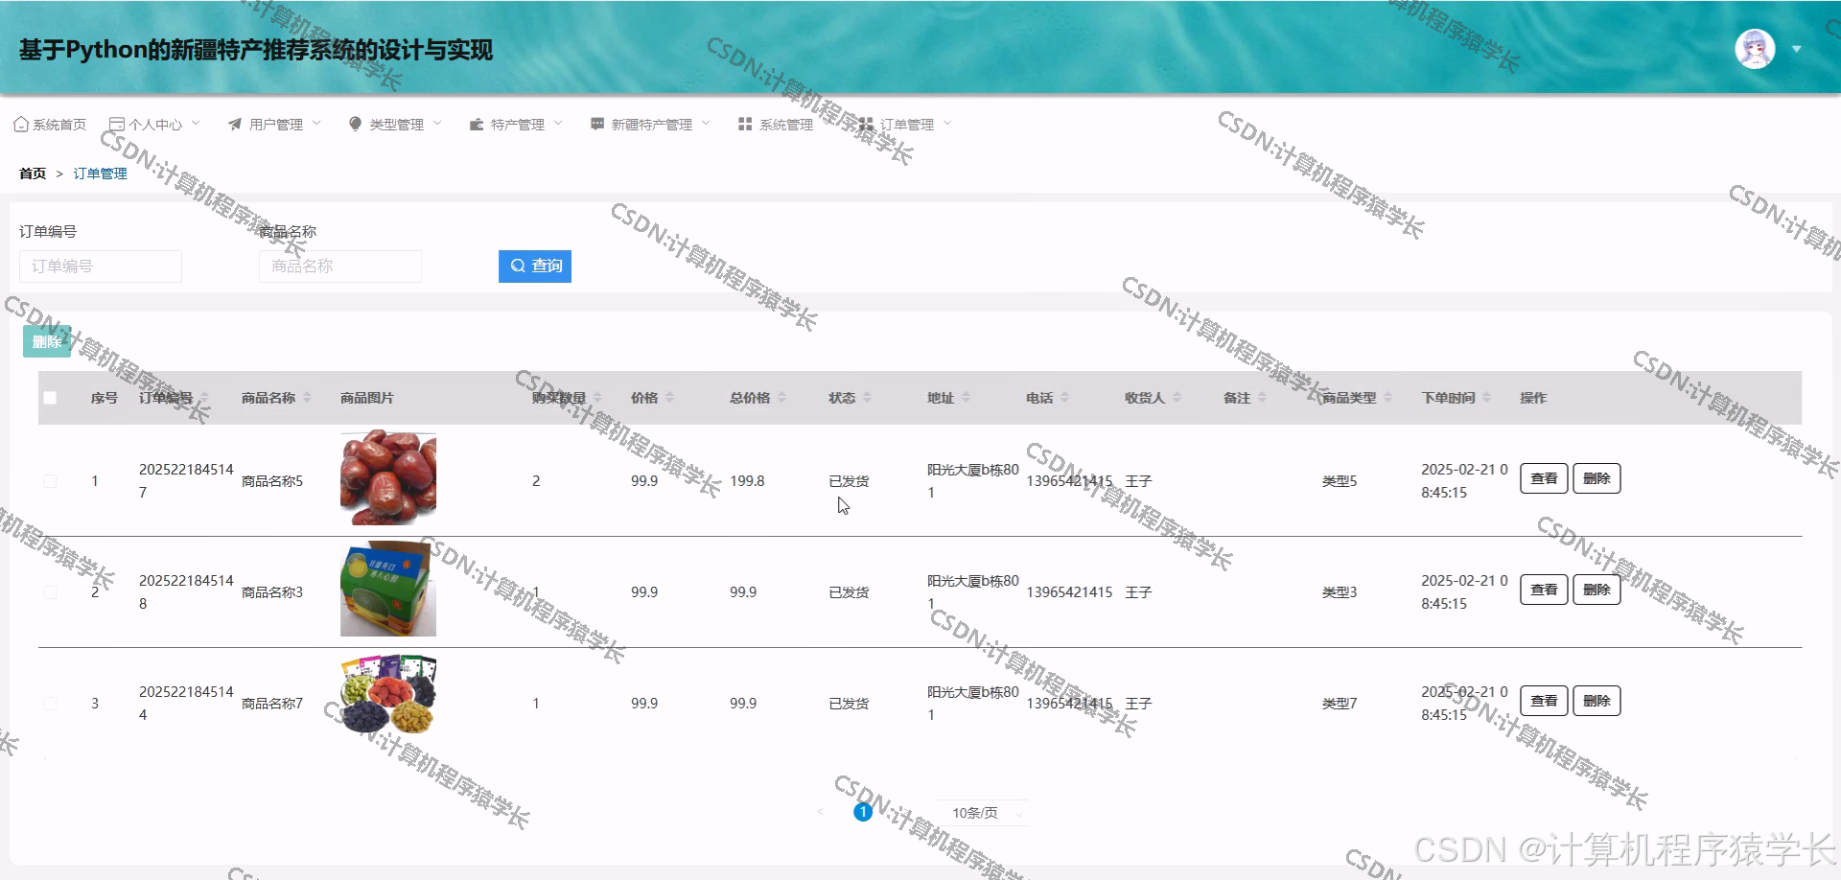Image resolution: width=1841 pixels, height=880 pixels.
Task: Click the 特产管理 icon
Action: (x=477, y=125)
